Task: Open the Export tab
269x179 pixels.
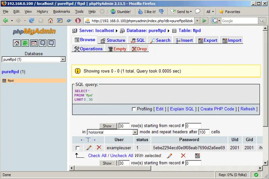Action: [207, 40]
